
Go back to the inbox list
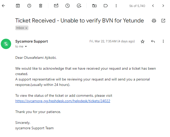pos(3,6)
